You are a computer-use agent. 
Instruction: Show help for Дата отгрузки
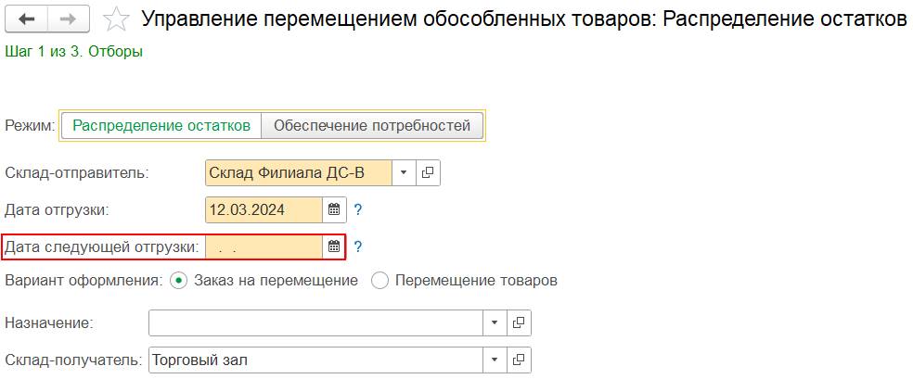coord(358,209)
